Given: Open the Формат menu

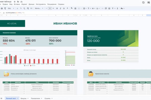Looking at the screenshot, I should coord(24,4).
